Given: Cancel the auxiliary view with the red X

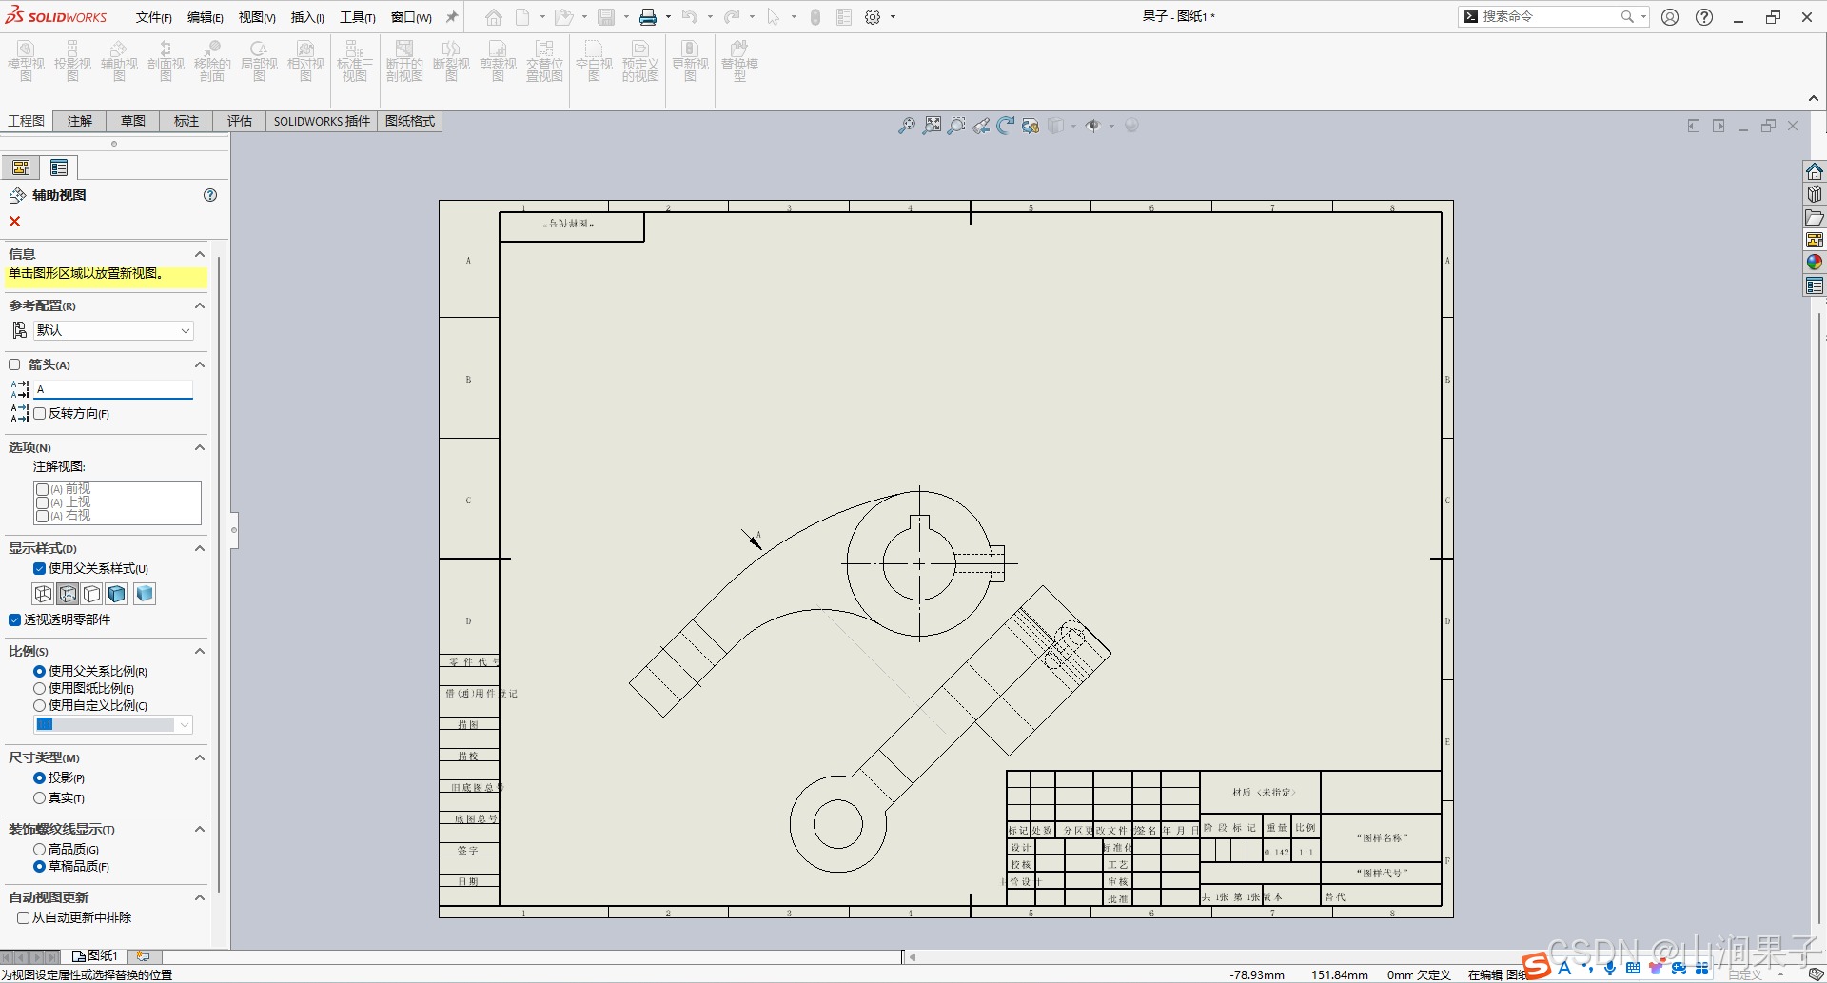Looking at the screenshot, I should tap(14, 222).
